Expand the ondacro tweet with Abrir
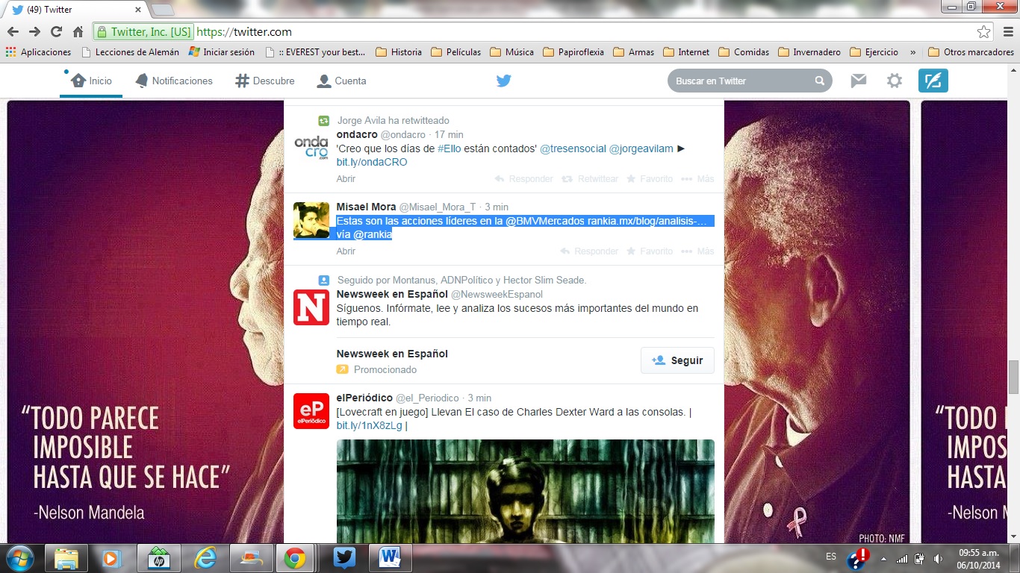The height and width of the screenshot is (573, 1020). 346,179
